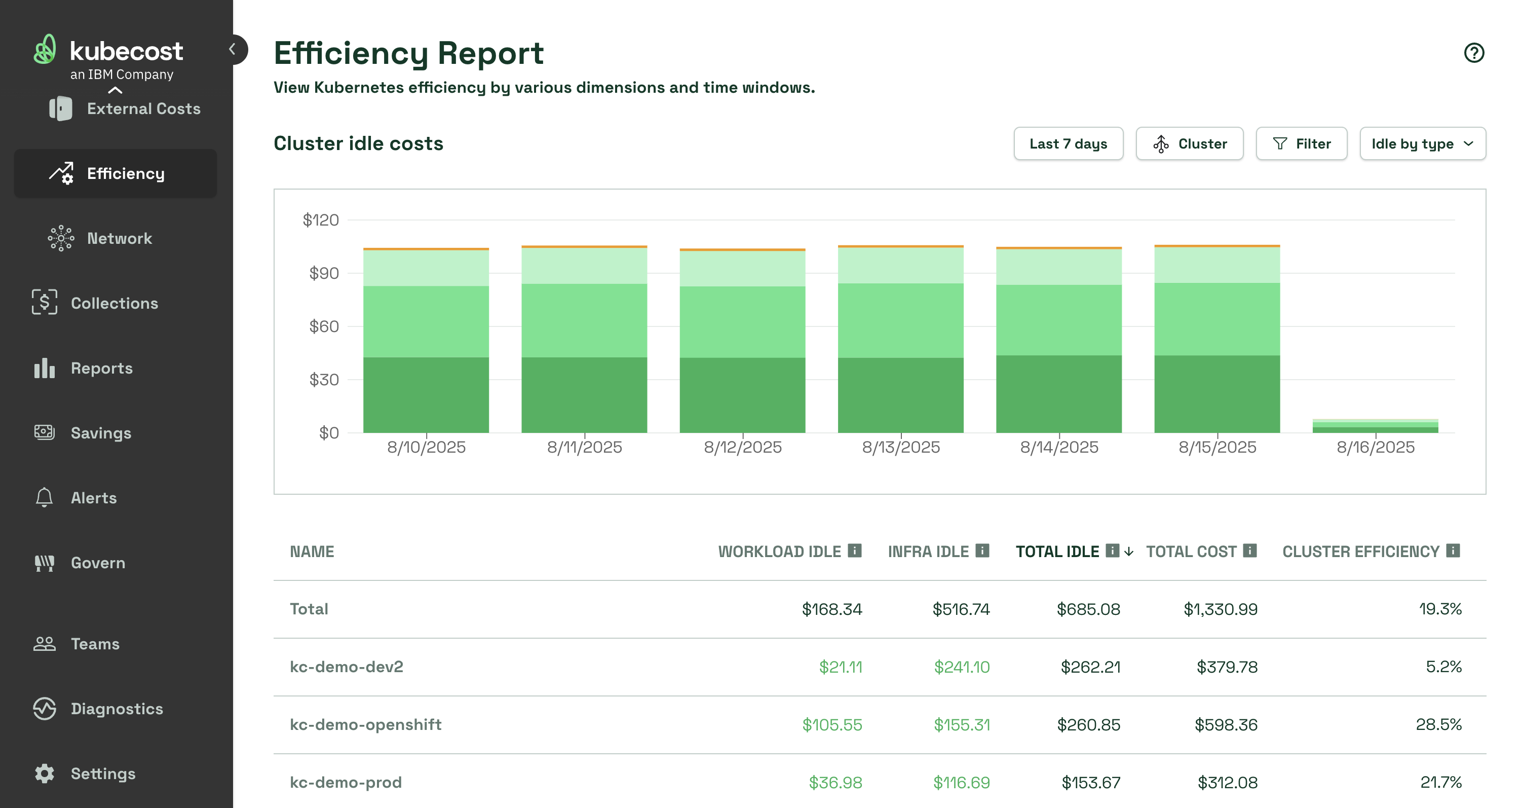Image resolution: width=1520 pixels, height=808 pixels.
Task: Click the help question mark icon
Action: tap(1473, 53)
